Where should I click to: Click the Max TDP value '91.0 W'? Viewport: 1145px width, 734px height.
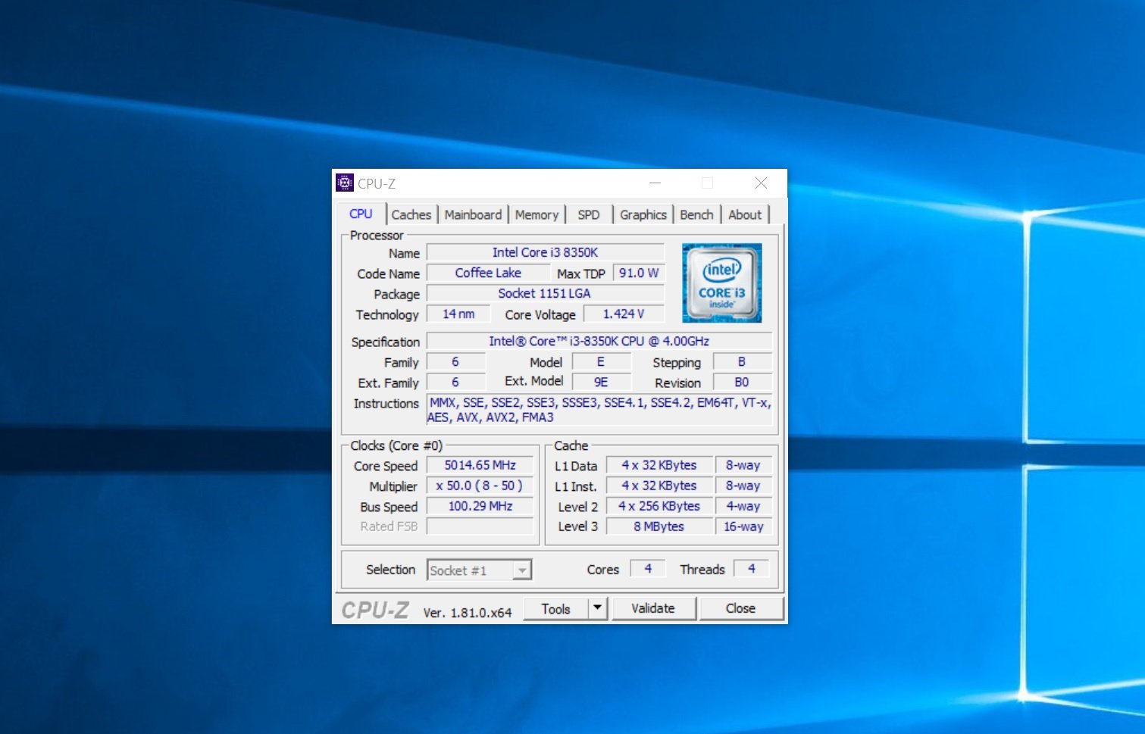pyautogui.click(x=639, y=273)
